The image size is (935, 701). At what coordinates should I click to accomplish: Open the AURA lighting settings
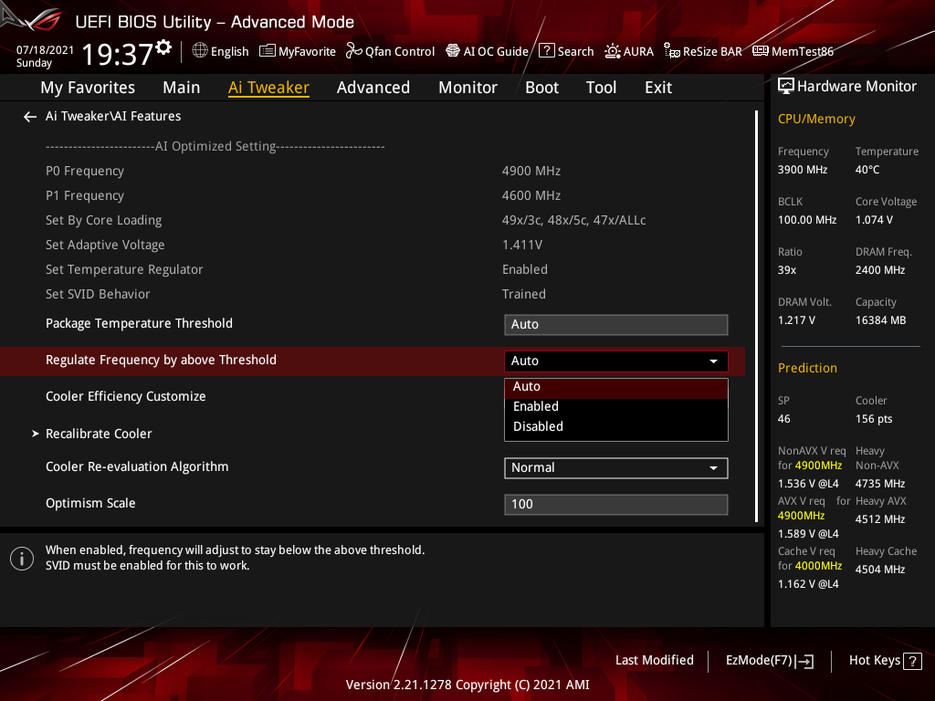629,51
